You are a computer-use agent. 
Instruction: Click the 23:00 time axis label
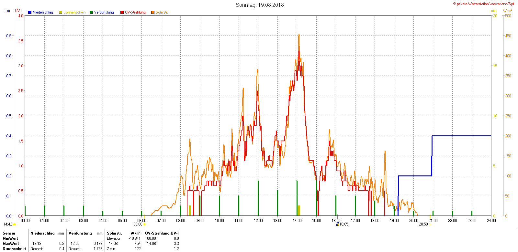click(x=472, y=221)
